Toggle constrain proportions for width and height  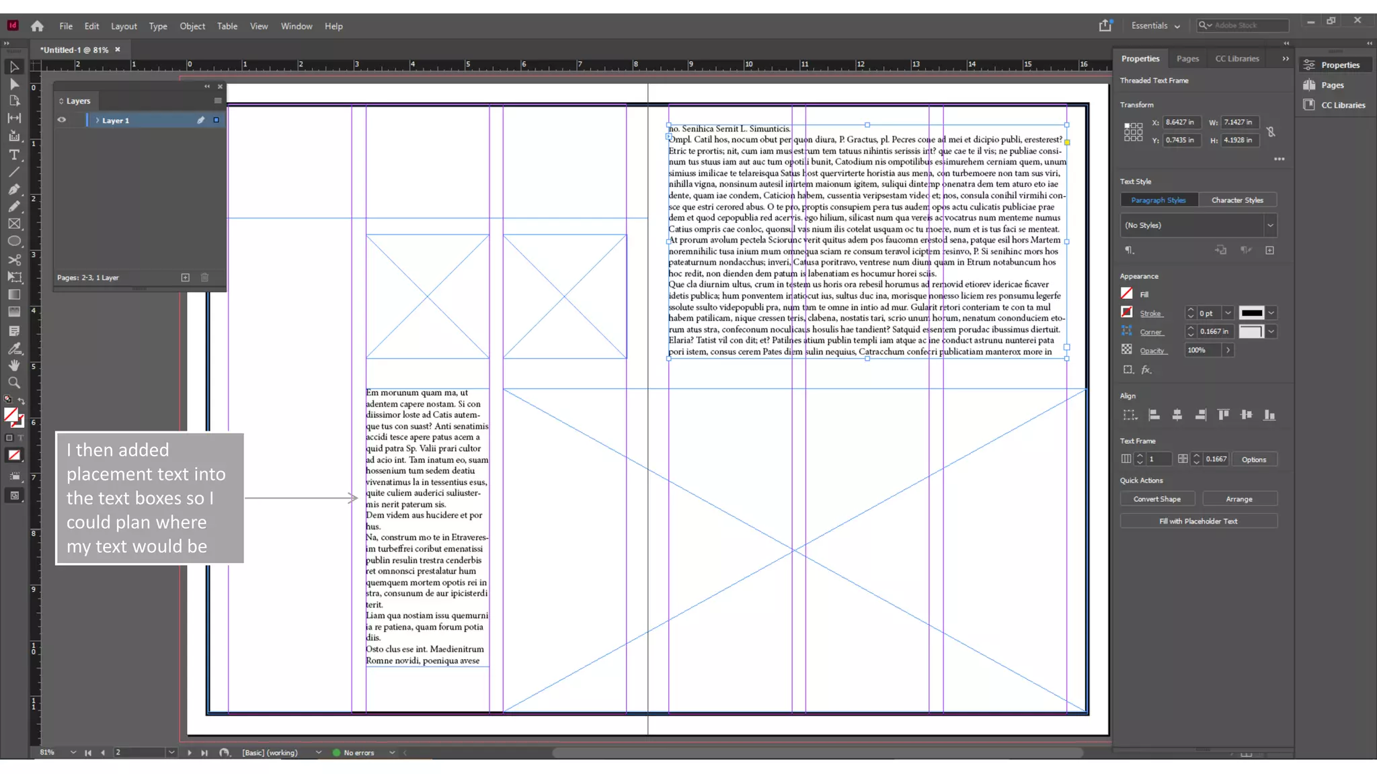point(1271,132)
